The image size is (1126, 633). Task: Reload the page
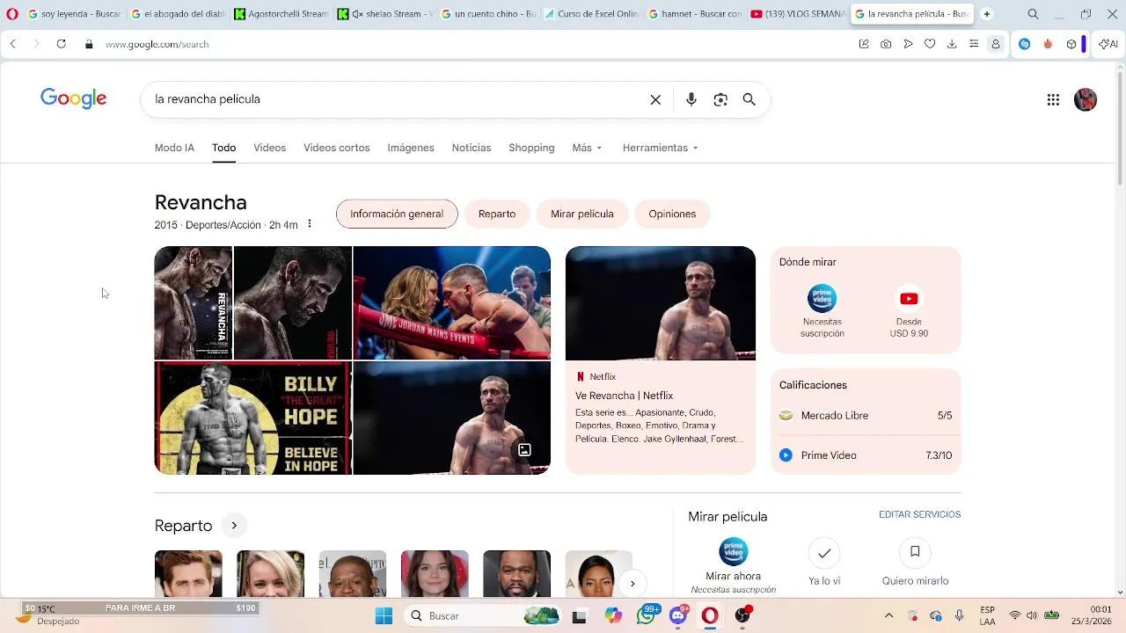click(x=61, y=44)
